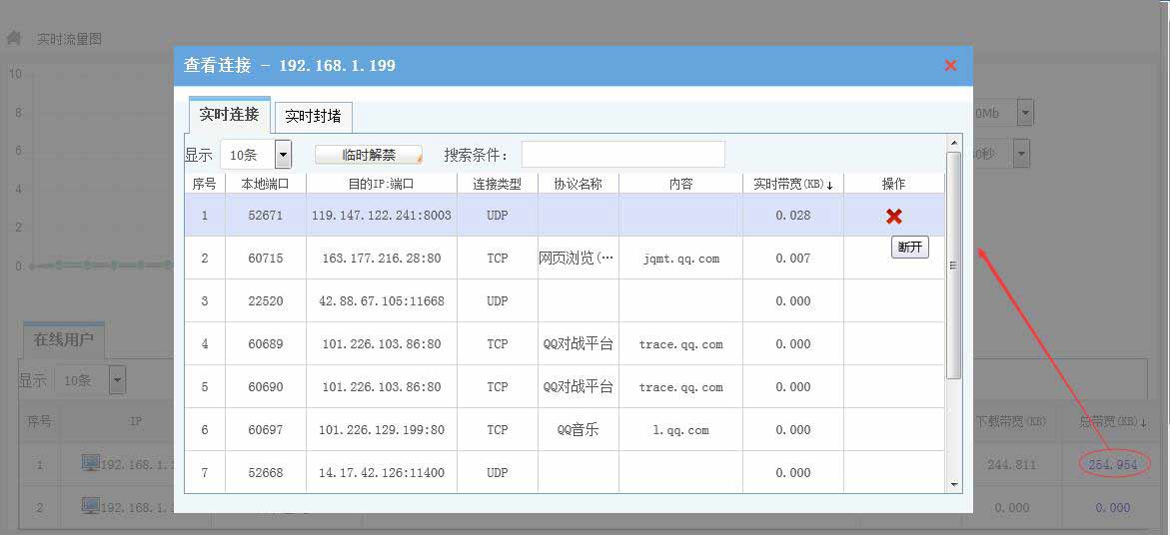Click the 断开 tooltip label
Viewport: 1170px width, 535px height.
(x=909, y=247)
